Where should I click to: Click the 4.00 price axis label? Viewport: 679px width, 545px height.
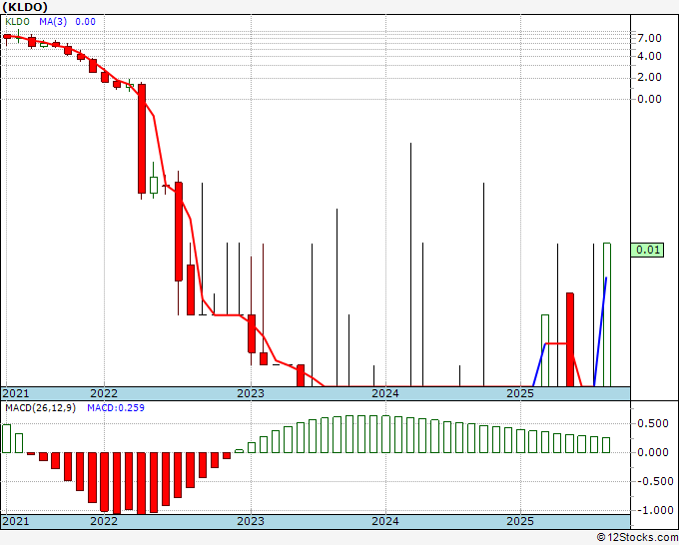coord(649,56)
